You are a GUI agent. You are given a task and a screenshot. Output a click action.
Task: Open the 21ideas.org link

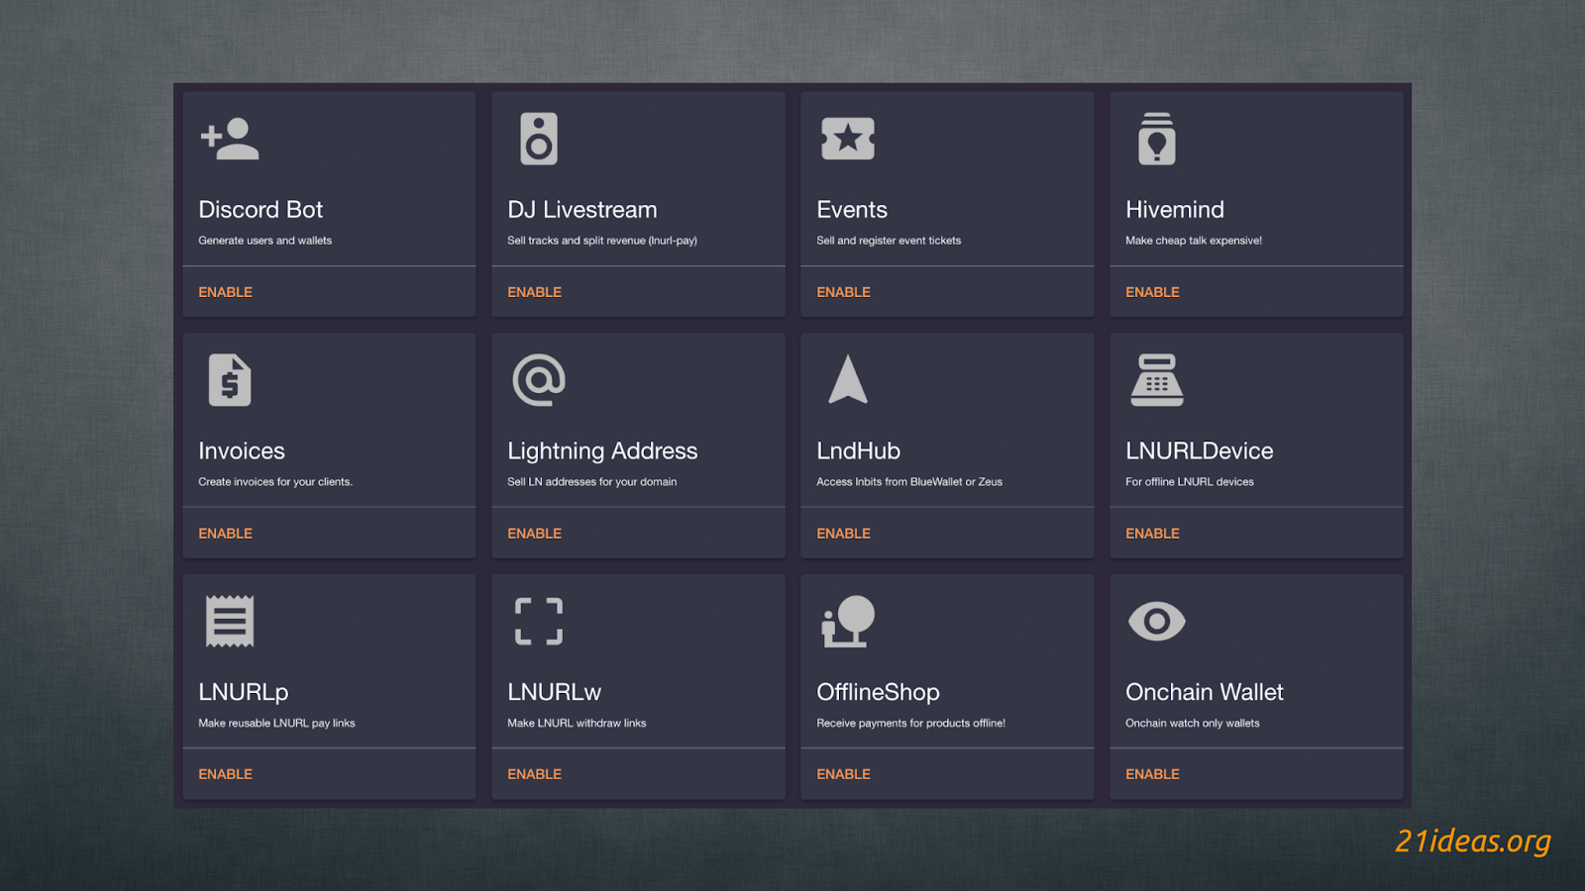coord(1473,841)
